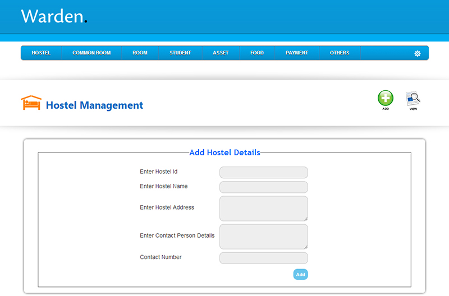Click the Warden site logo
449x296 pixels.
pyautogui.click(x=54, y=16)
